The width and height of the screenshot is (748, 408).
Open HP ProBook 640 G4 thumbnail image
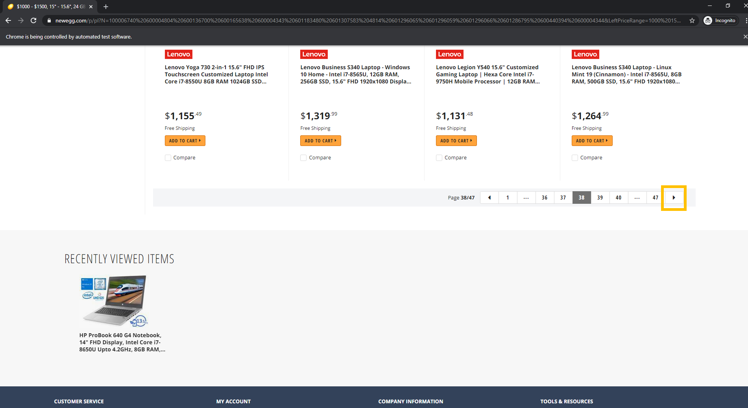(x=114, y=301)
